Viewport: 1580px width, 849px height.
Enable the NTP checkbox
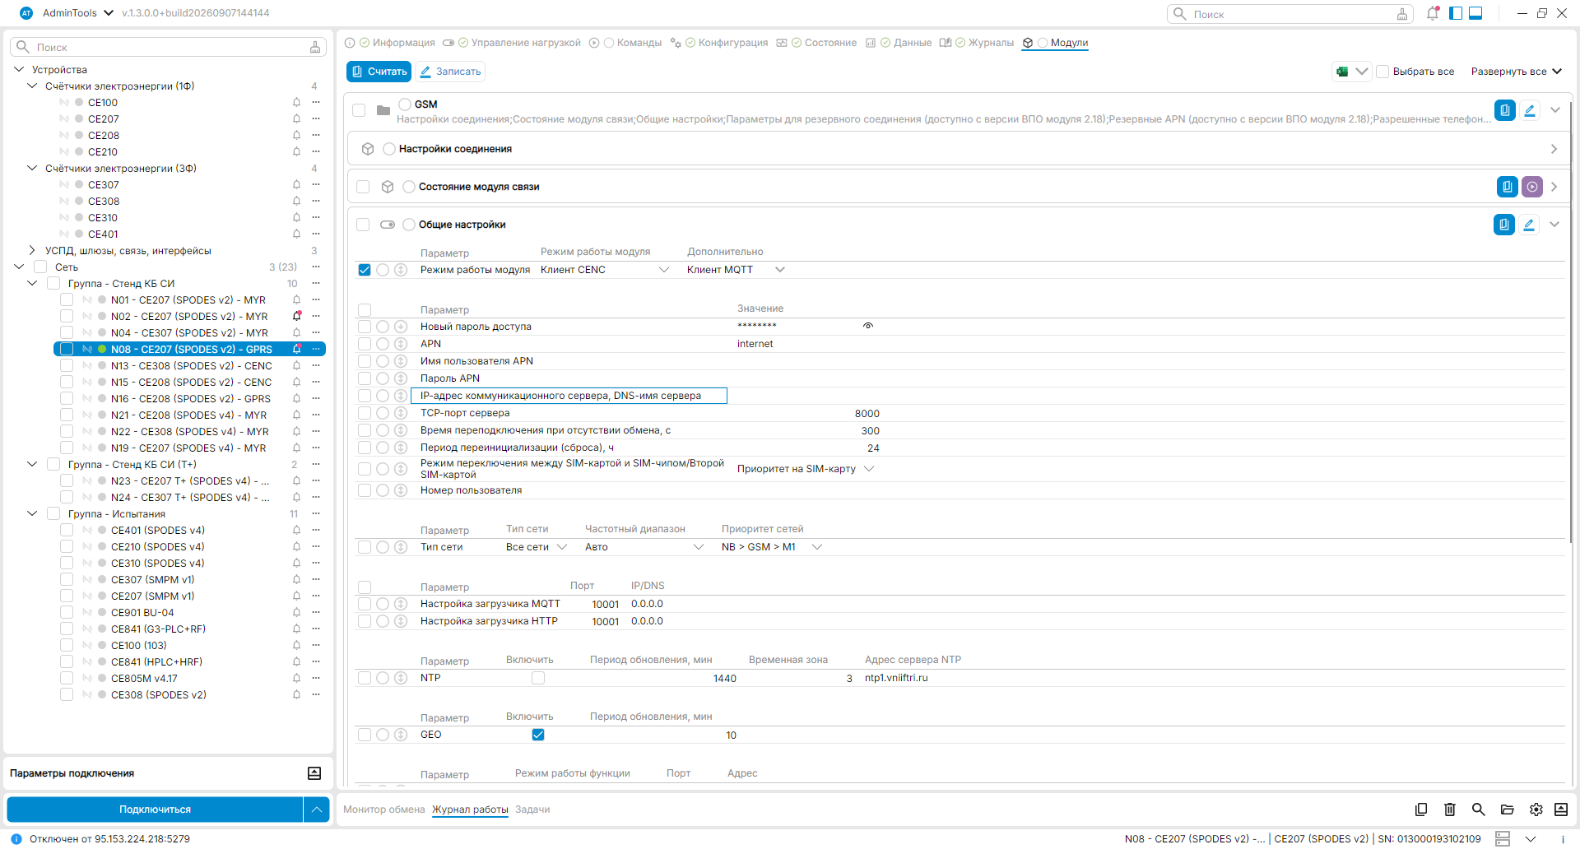pos(538,678)
